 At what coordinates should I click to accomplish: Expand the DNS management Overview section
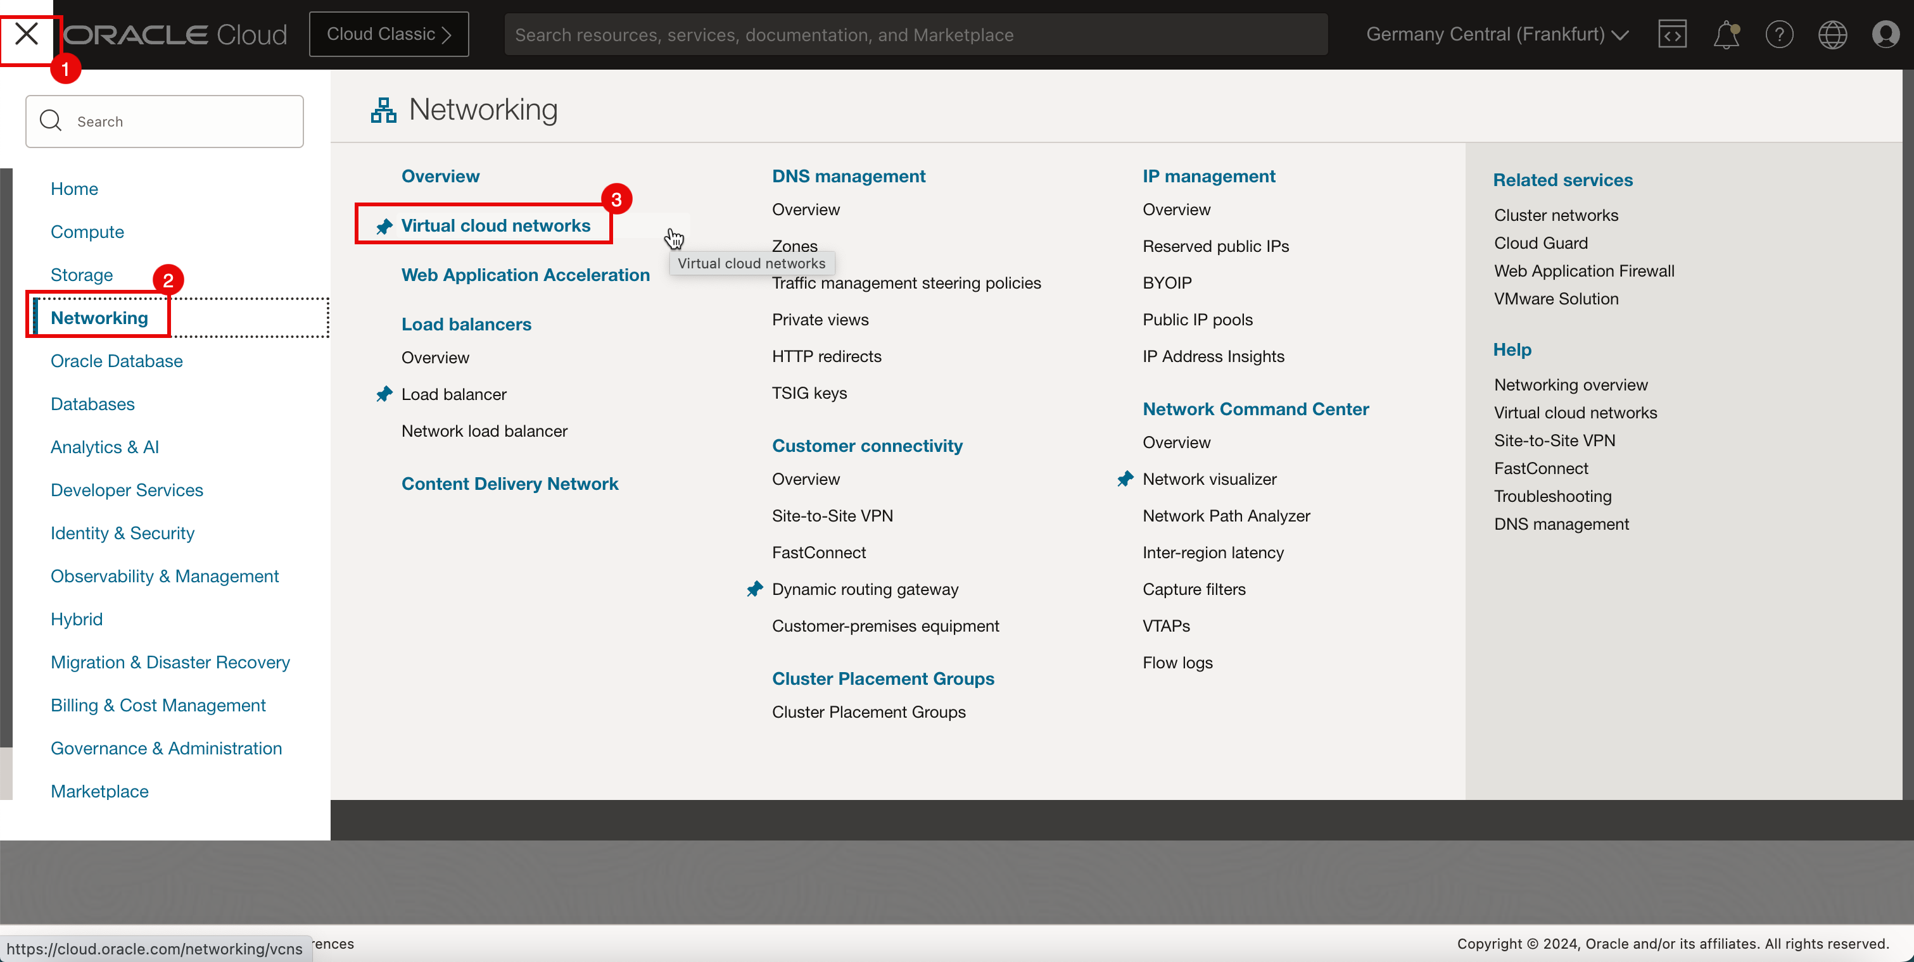click(806, 209)
